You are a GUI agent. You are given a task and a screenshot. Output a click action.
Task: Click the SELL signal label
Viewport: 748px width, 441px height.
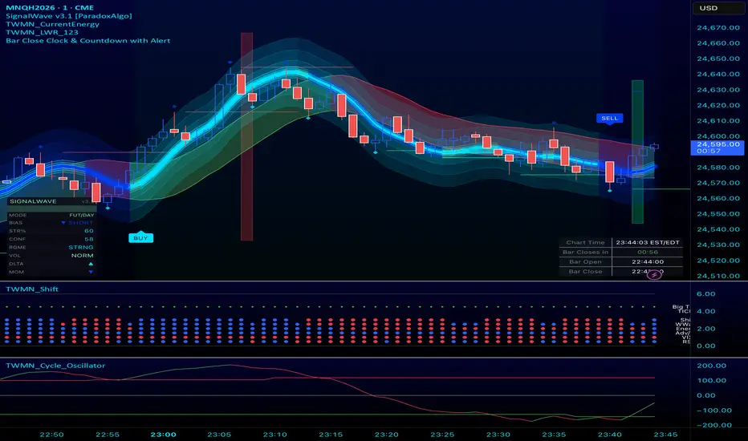[609, 118]
